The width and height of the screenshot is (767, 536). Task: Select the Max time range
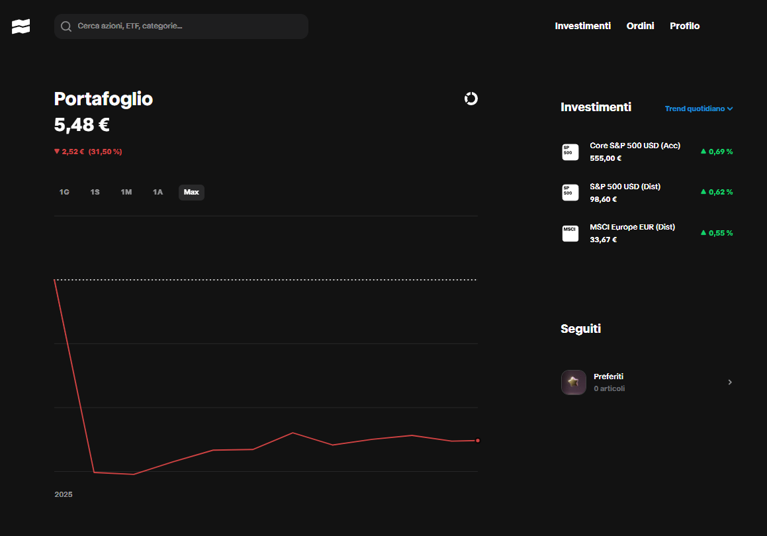[191, 193]
